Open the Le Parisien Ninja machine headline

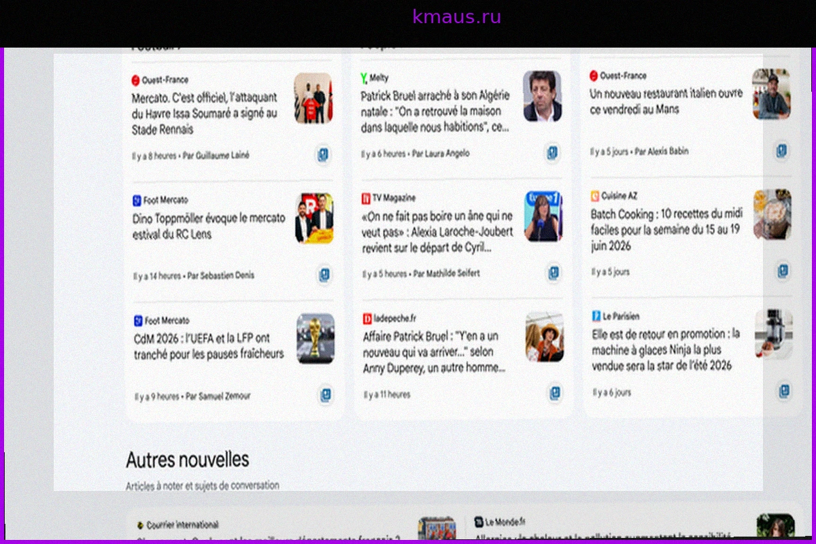coord(666,350)
